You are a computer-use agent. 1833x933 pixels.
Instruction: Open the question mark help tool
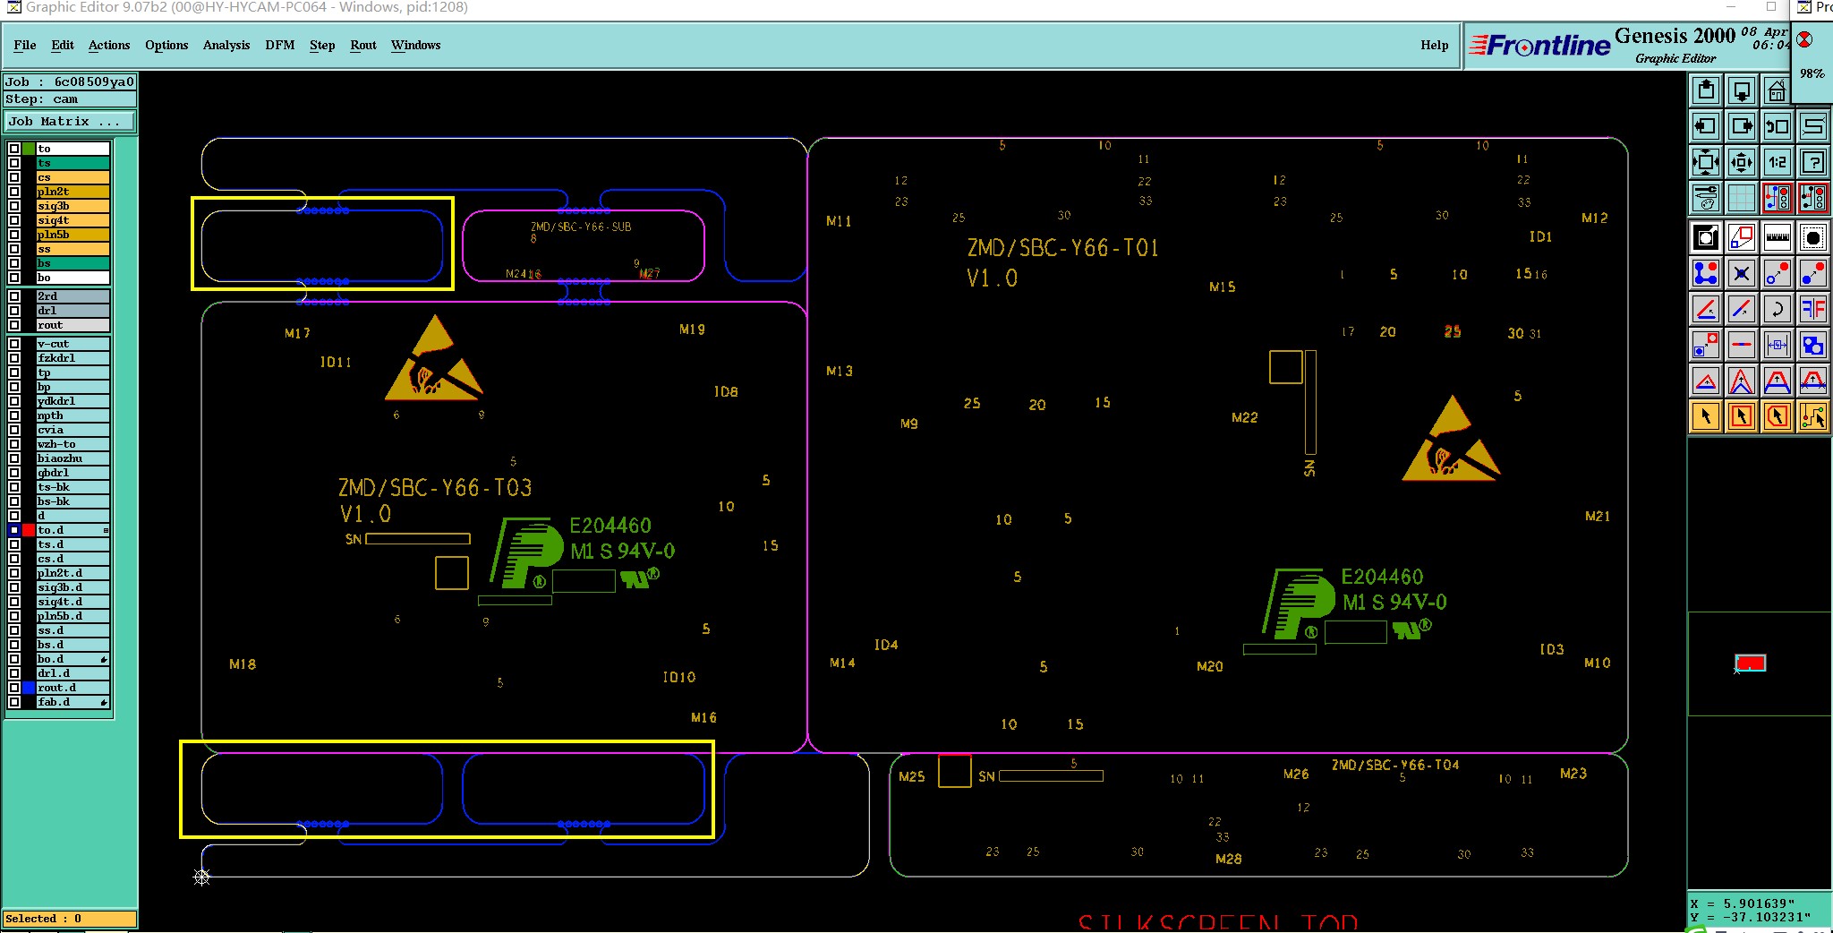click(x=1812, y=162)
